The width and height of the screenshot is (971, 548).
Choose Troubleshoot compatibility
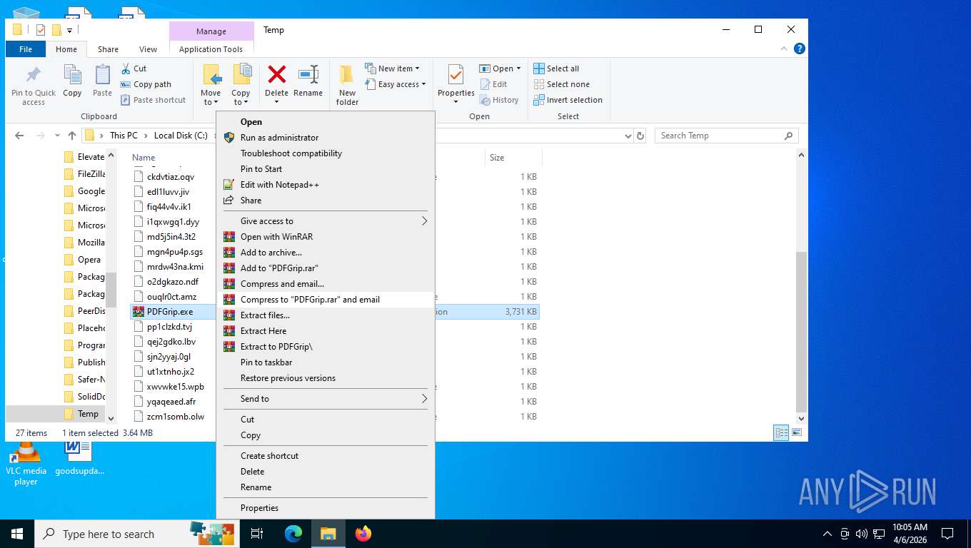tap(326, 153)
